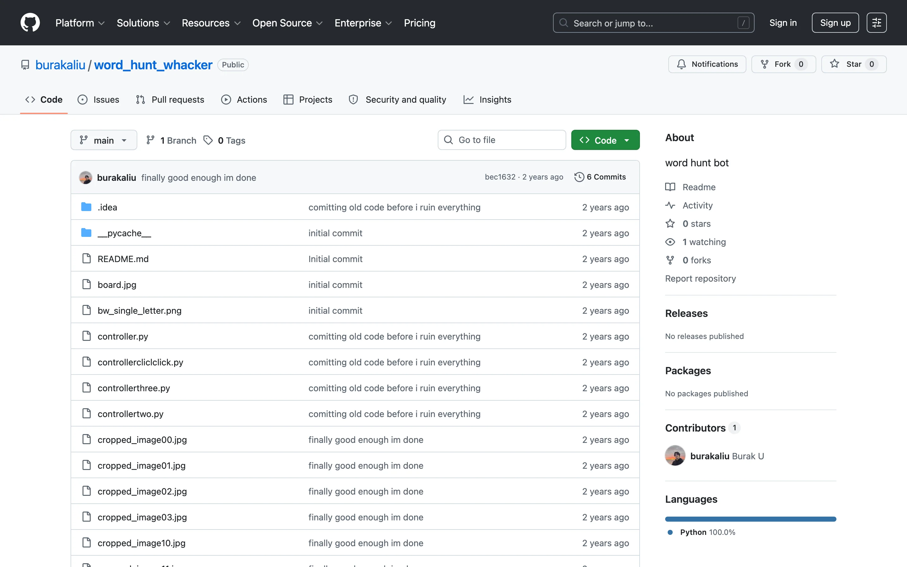Open the burakaliu owner profile link

tap(60, 65)
